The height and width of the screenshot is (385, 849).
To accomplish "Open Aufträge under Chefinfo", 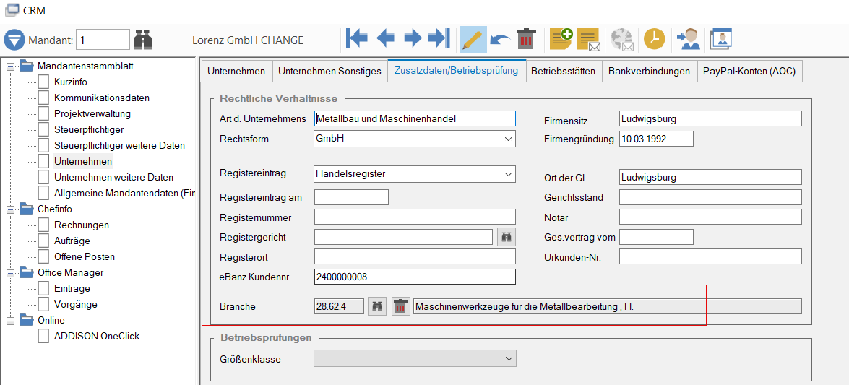I will (72, 241).
